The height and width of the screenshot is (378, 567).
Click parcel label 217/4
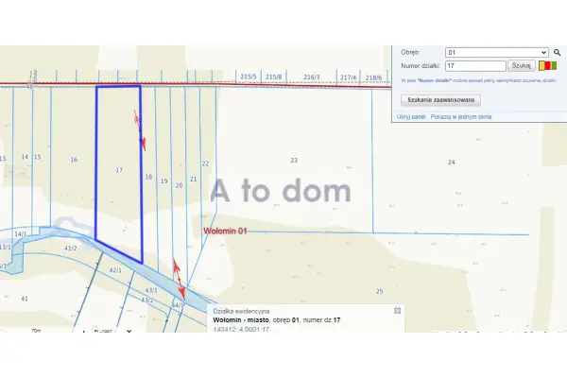click(x=348, y=77)
